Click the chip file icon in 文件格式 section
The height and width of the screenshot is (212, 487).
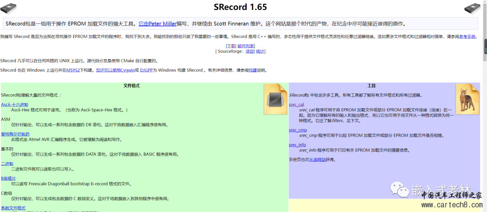pos(276,99)
